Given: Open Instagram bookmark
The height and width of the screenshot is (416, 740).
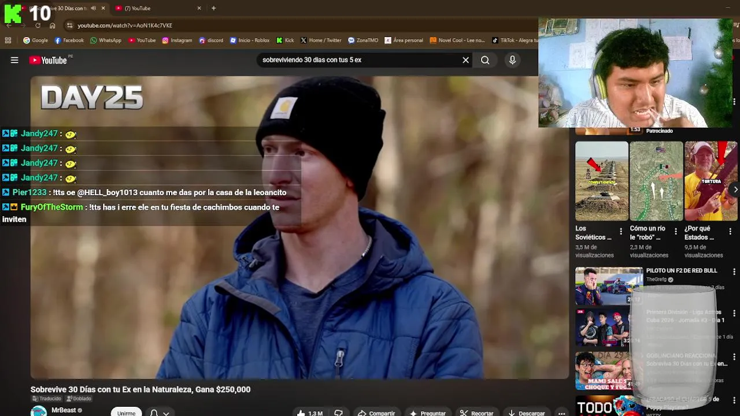Looking at the screenshot, I should [177, 40].
